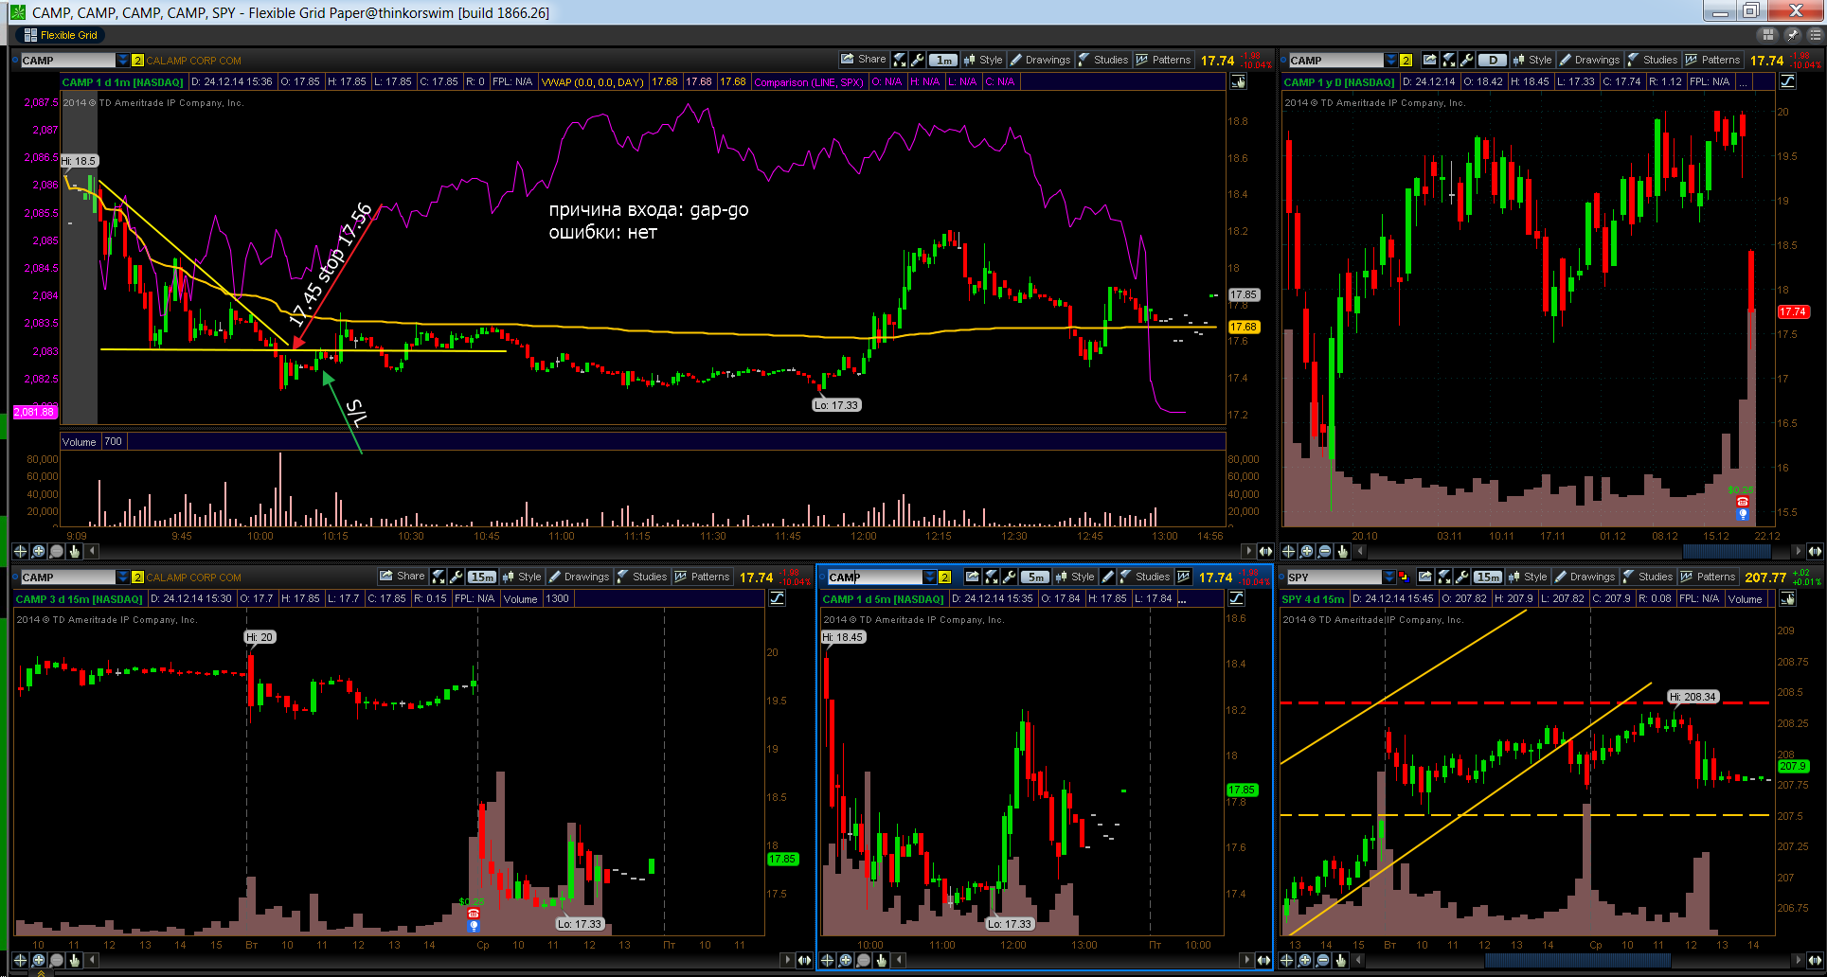This screenshot has width=1827, height=977.
Task: Open Studies menu in top-left chart
Action: click(1103, 60)
